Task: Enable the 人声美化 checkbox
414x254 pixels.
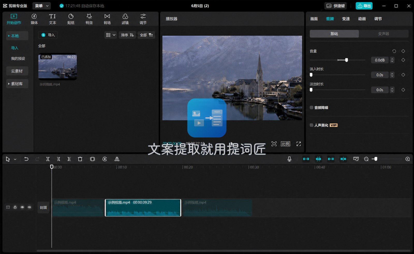Action: pos(312,125)
